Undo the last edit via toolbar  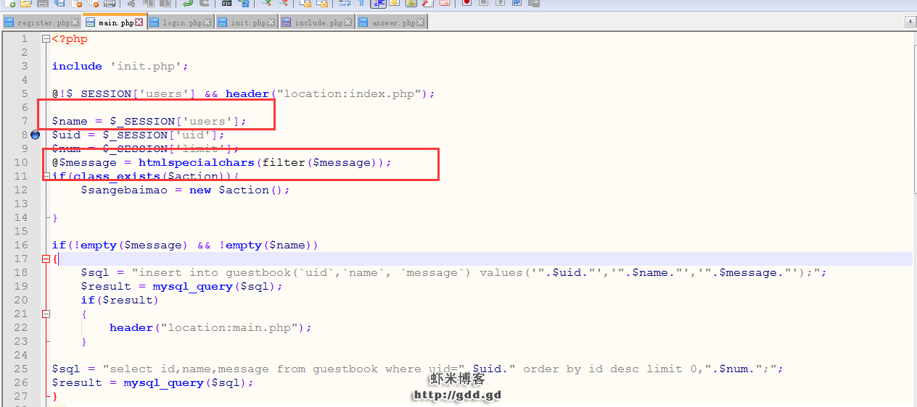(x=187, y=3)
